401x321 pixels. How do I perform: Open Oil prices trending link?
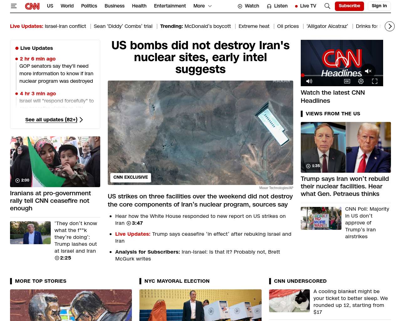(x=288, y=26)
